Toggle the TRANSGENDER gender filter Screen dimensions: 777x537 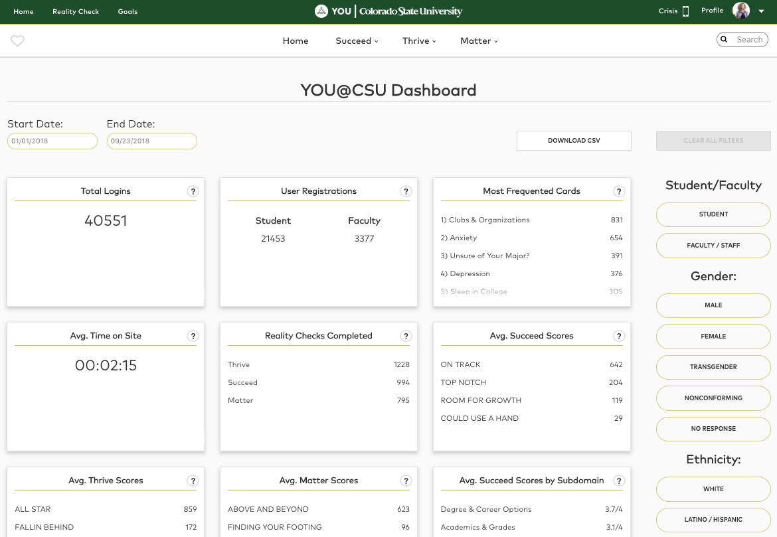(x=713, y=367)
